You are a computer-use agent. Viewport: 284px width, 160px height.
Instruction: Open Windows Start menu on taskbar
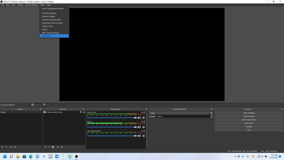coord(4,156)
